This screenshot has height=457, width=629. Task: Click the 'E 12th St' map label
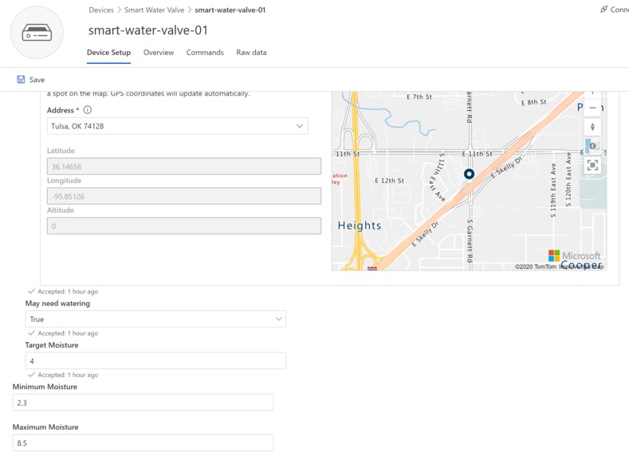pyautogui.click(x=389, y=180)
